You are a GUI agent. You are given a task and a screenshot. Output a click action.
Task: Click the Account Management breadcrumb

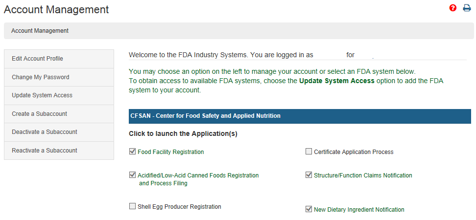40,31
